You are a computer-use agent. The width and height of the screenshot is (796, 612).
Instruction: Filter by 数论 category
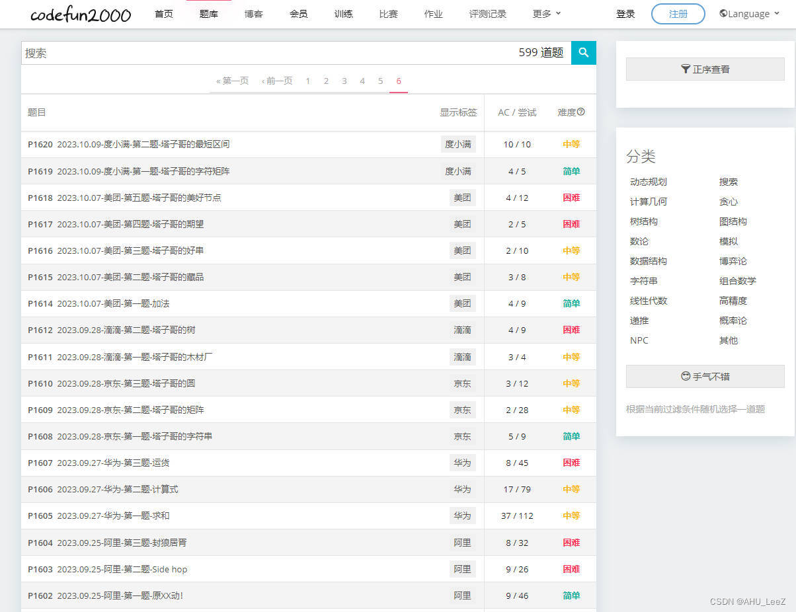[x=639, y=241]
